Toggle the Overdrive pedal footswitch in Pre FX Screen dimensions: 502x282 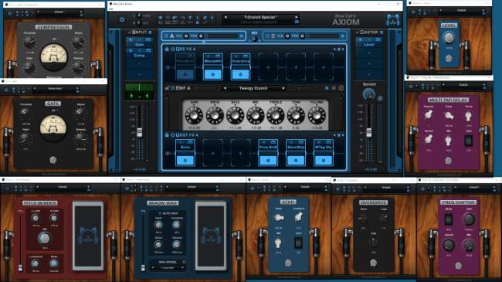pyautogui.click(x=240, y=74)
